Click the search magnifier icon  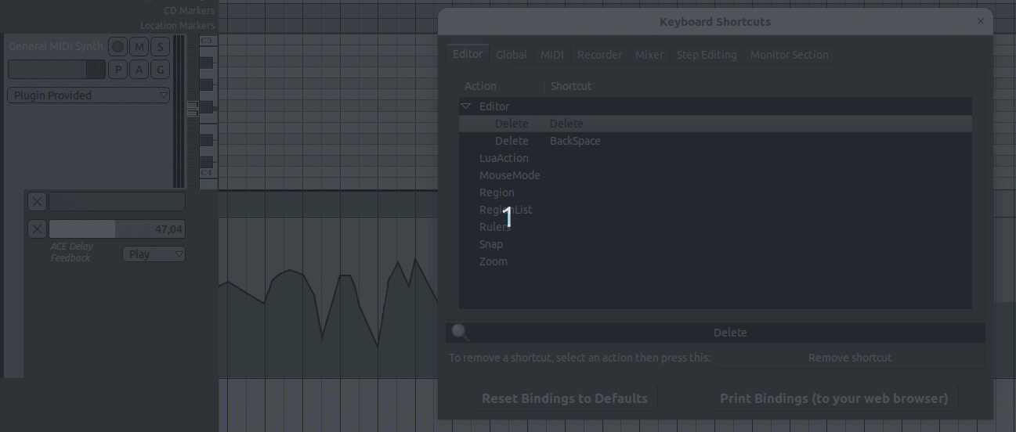(461, 333)
